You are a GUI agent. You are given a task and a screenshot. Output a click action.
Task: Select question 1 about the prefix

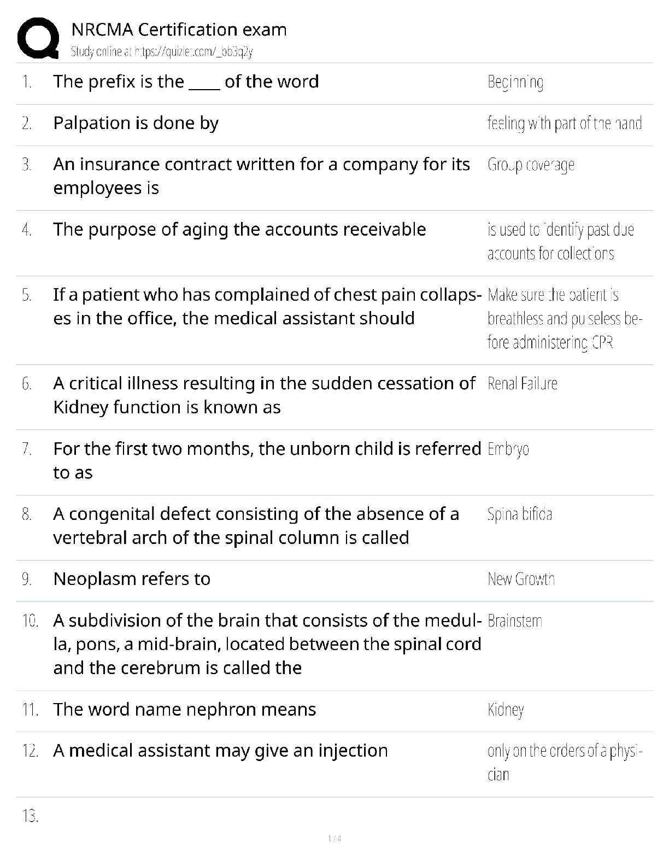point(186,81)
